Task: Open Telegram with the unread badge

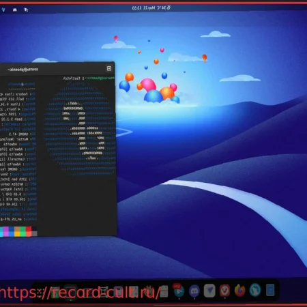Action: point(179,290)
